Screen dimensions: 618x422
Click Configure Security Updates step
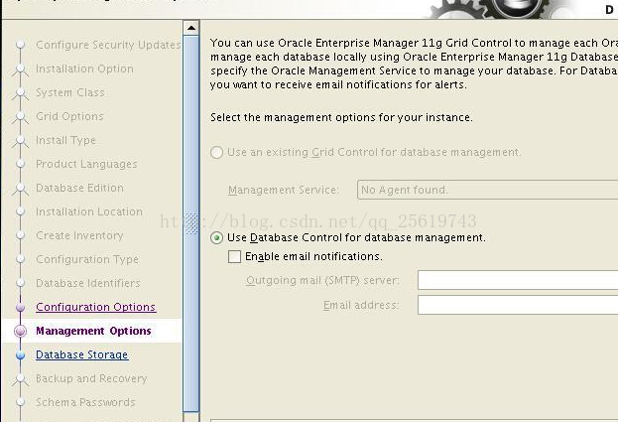tap(108, 45)
